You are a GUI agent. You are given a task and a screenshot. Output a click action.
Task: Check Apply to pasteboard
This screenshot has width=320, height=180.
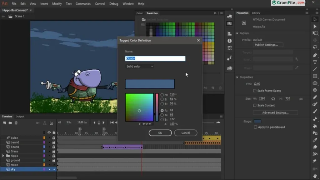pos(255,127)
